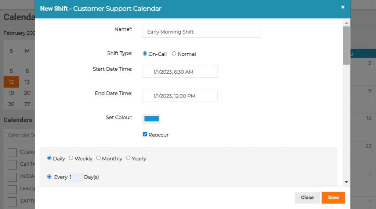Viewport: 376px width, 209px height.
Task: Click scrollbar down arrow in dialog
Action: (x=347, y=182)
